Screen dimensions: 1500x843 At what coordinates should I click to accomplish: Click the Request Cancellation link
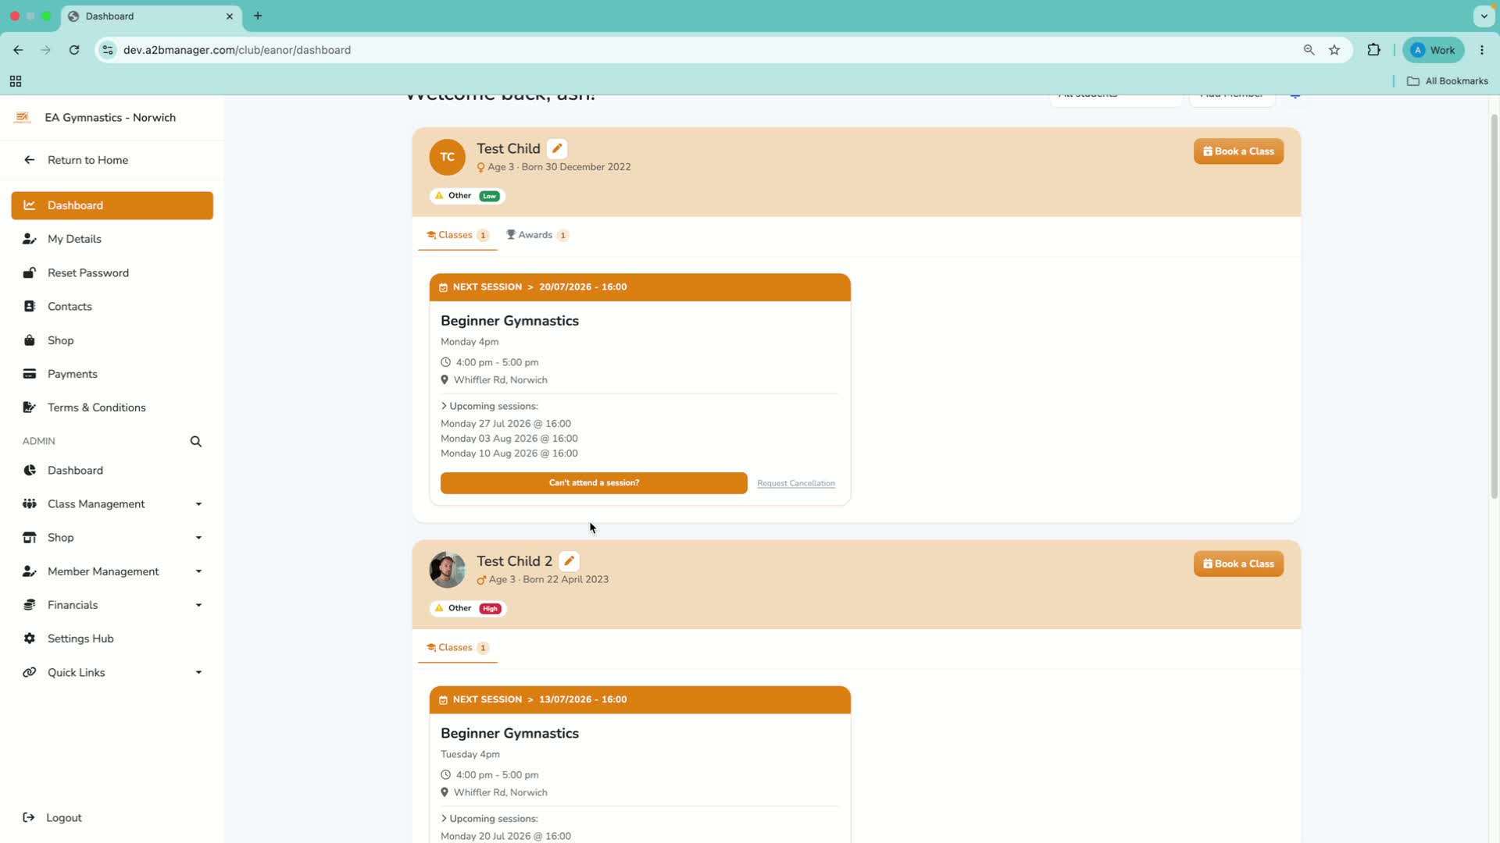coord(796,483)
